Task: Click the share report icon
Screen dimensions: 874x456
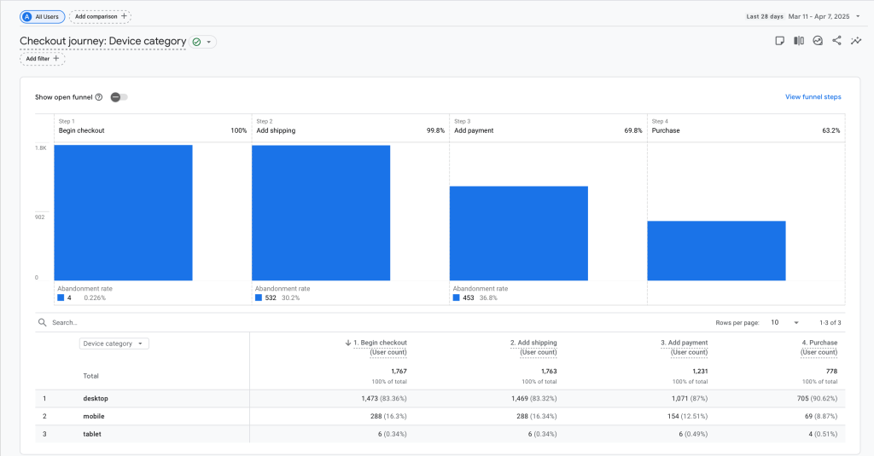Action: pos(836,41)
